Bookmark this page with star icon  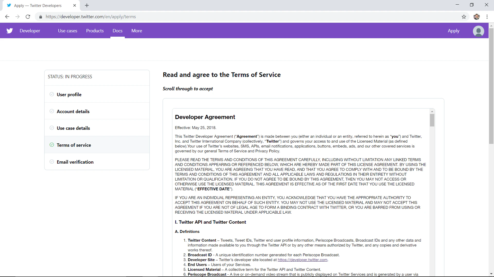tap(464, 17)
